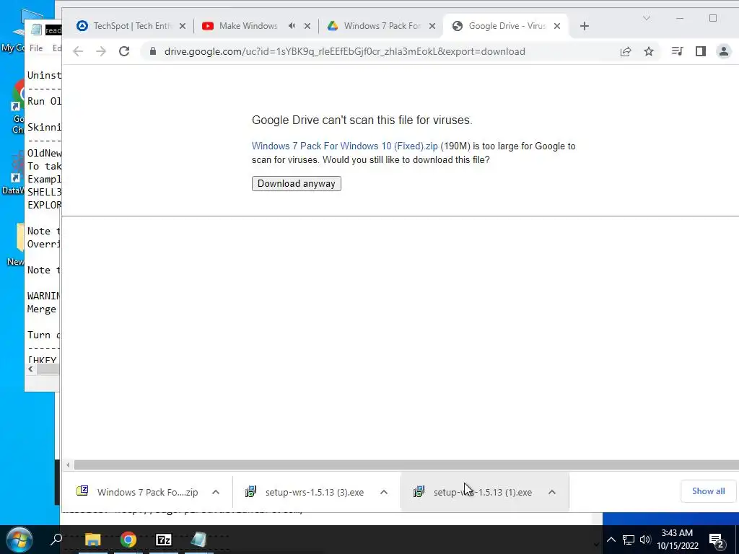Click Notepad's horizontal scroll left arrow
Viewport: 739px width, 554px height.
pos(30,369)
